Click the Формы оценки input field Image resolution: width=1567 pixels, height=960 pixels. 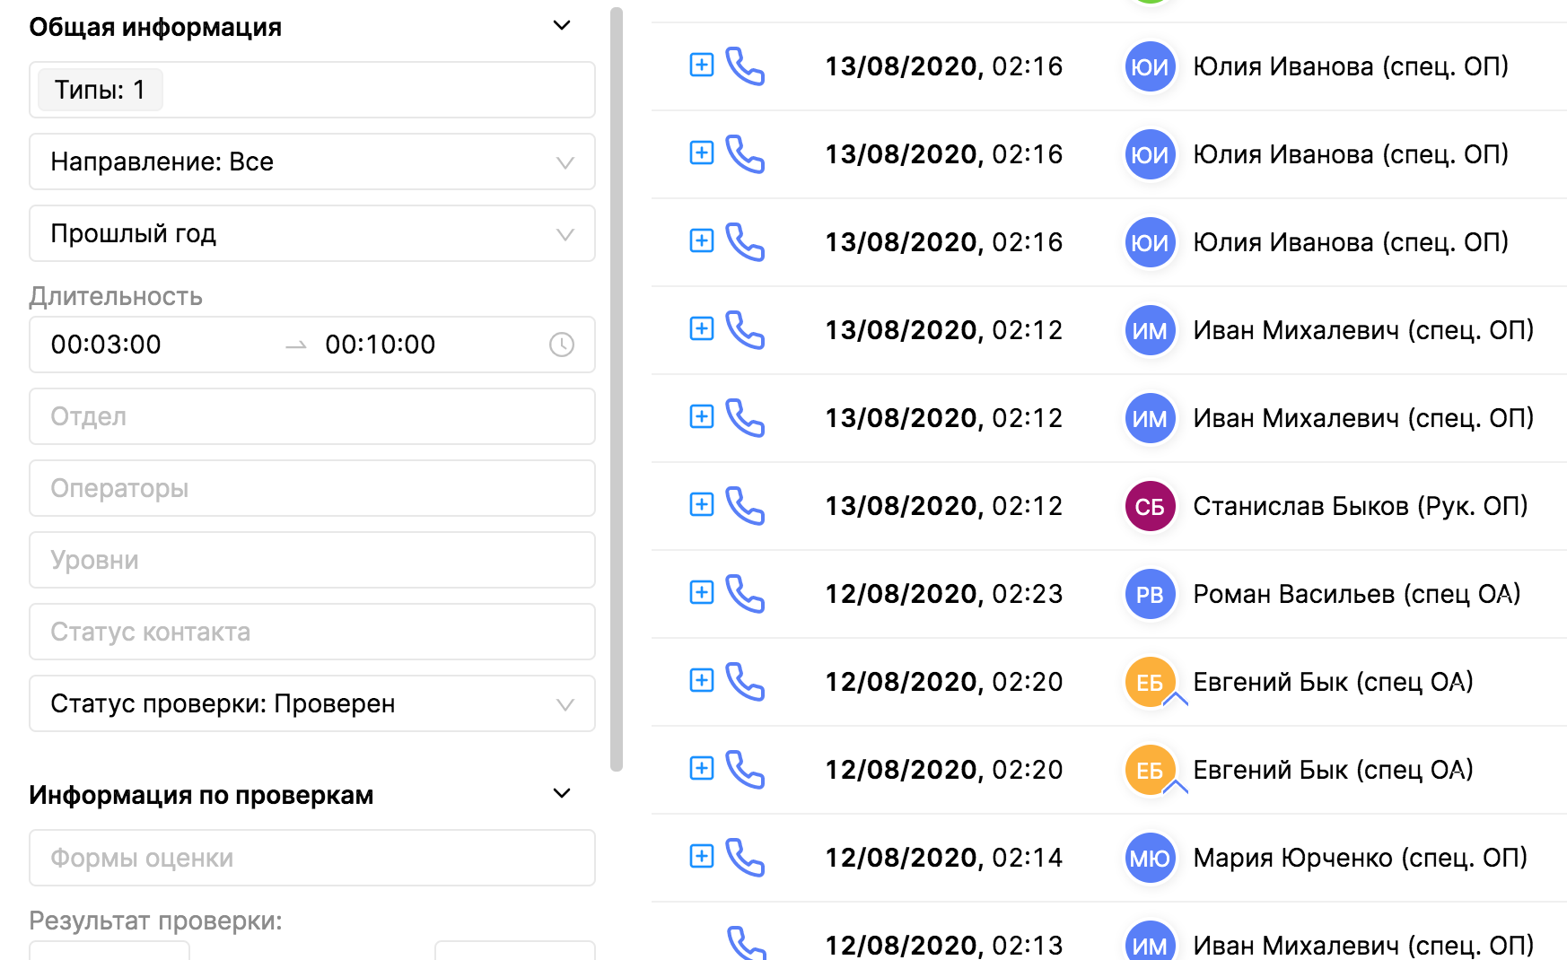(x=312, y=858)
